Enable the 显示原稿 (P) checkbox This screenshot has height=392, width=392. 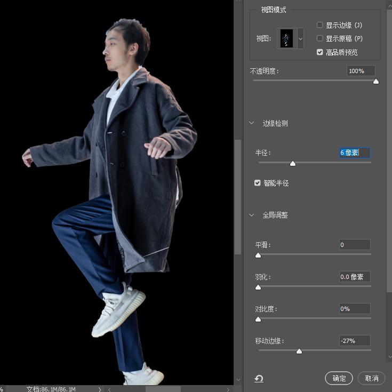click(x=319, y=38)
